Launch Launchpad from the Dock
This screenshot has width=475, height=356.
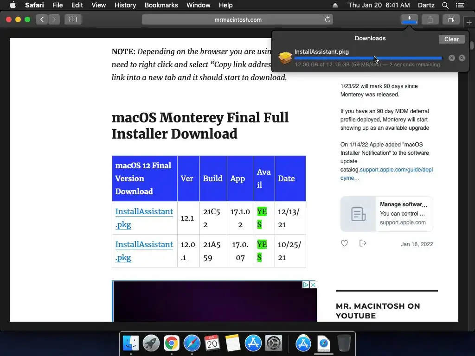151,343
